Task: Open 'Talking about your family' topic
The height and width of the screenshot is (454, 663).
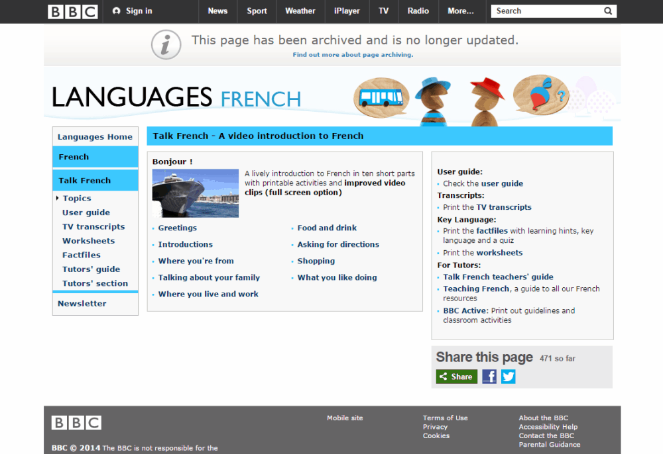Action: click(x=210, y=277)
